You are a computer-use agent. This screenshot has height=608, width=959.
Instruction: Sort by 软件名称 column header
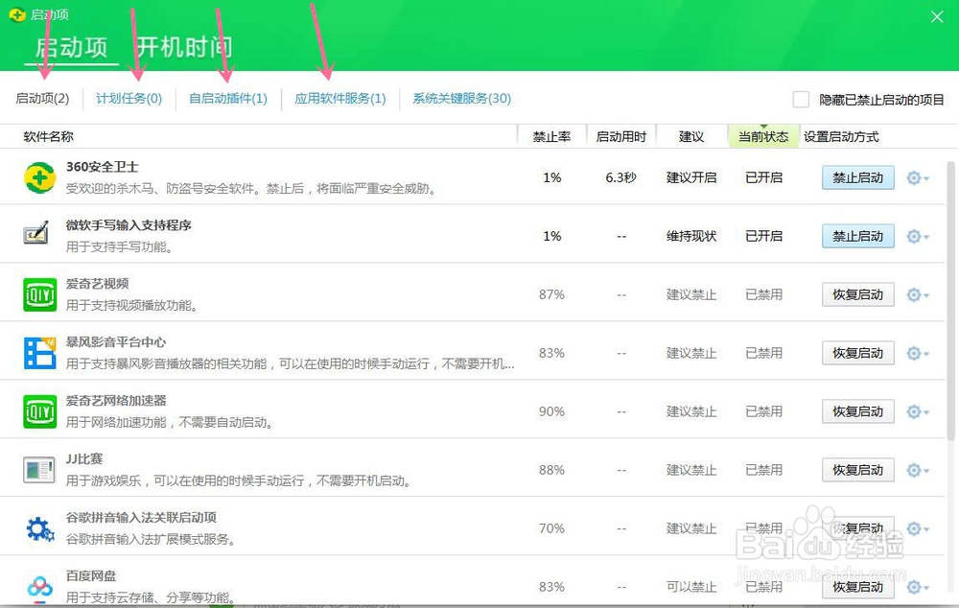click(x=48, y=137)
